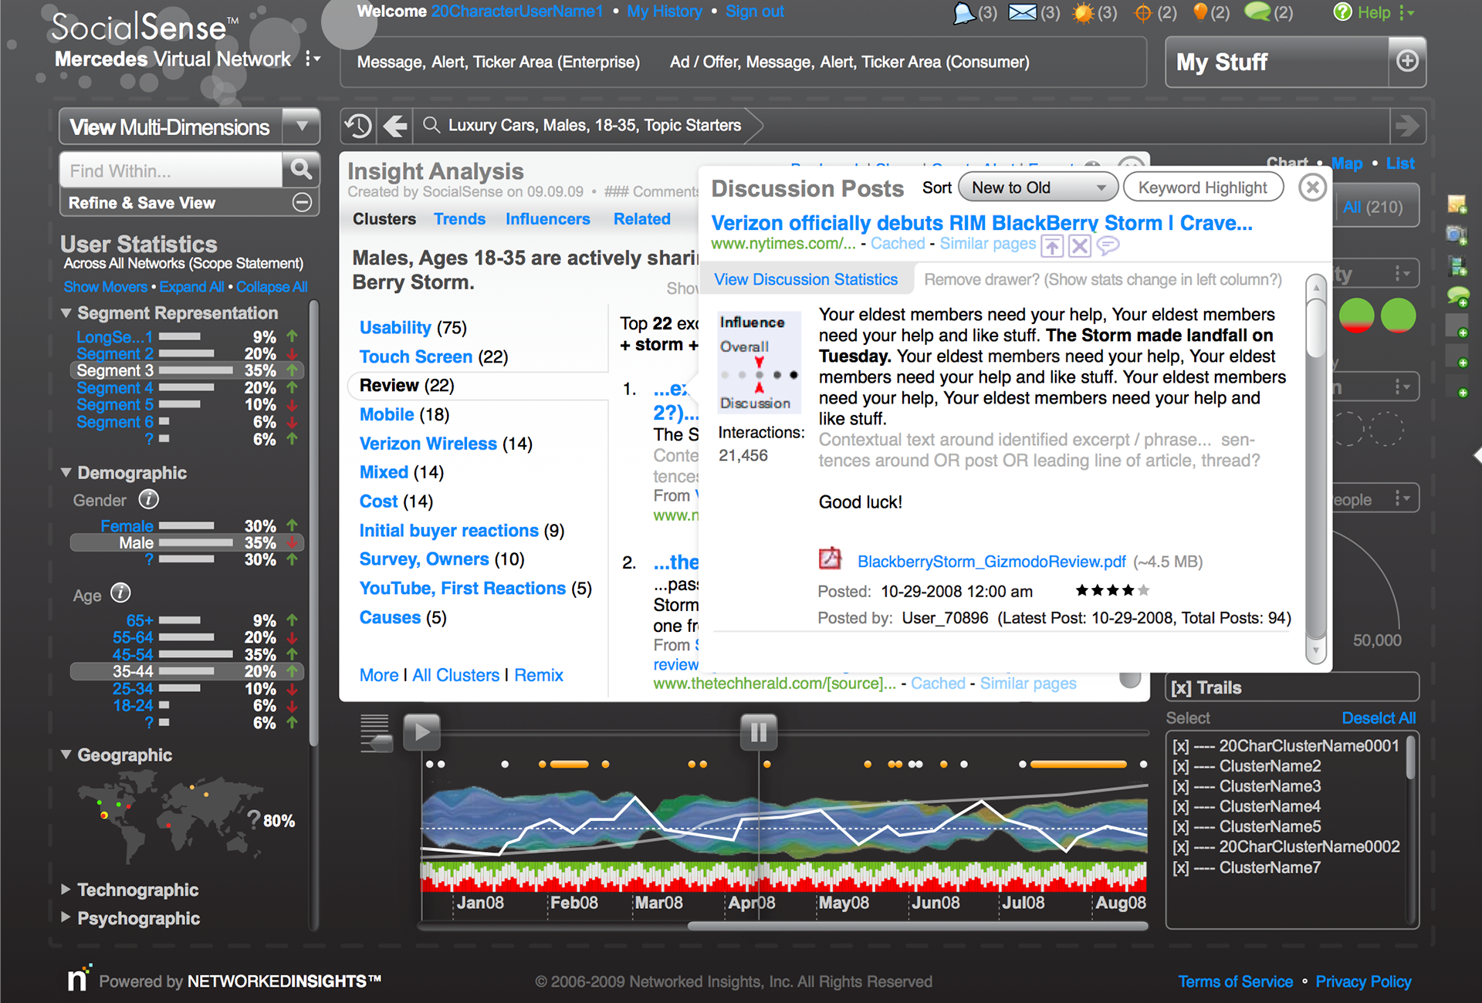
Task: Collapse the Segment Representation section
Action: 66,313
